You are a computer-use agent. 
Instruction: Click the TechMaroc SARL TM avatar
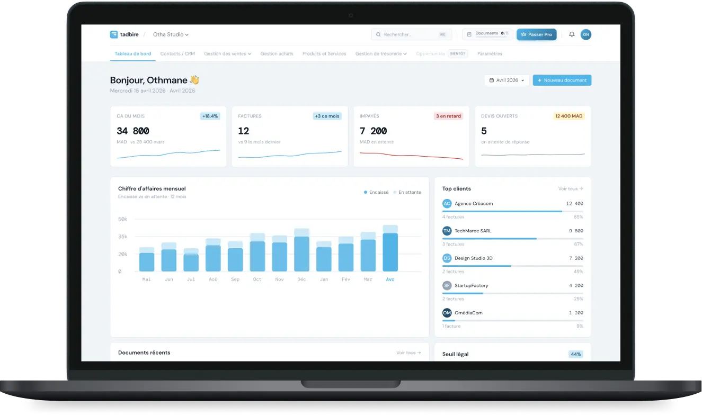(447, 231)
